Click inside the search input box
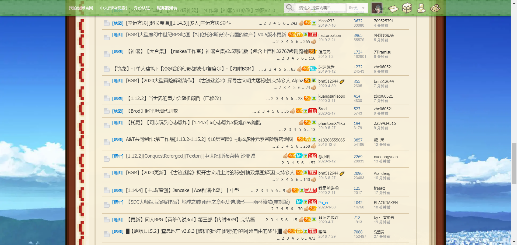517x245 pixels. coord(320,8)
